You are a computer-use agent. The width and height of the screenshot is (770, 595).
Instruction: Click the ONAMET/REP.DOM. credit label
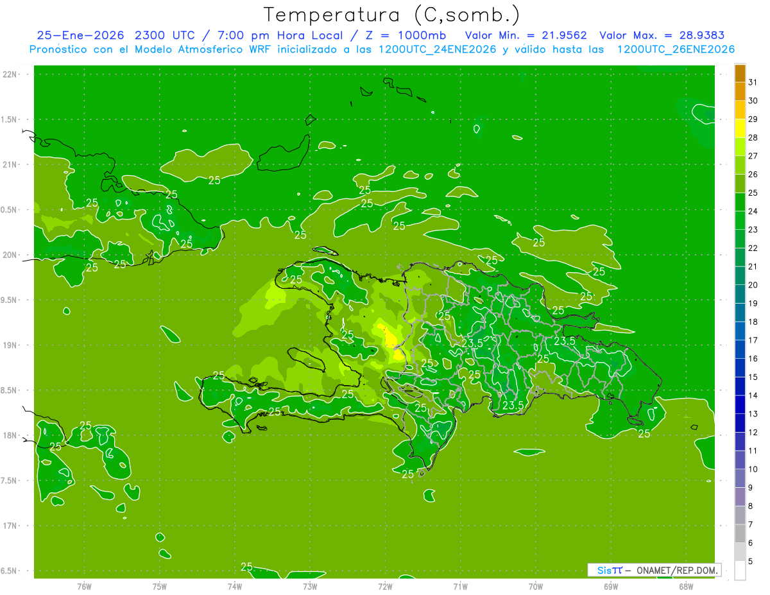pos(678,570)
